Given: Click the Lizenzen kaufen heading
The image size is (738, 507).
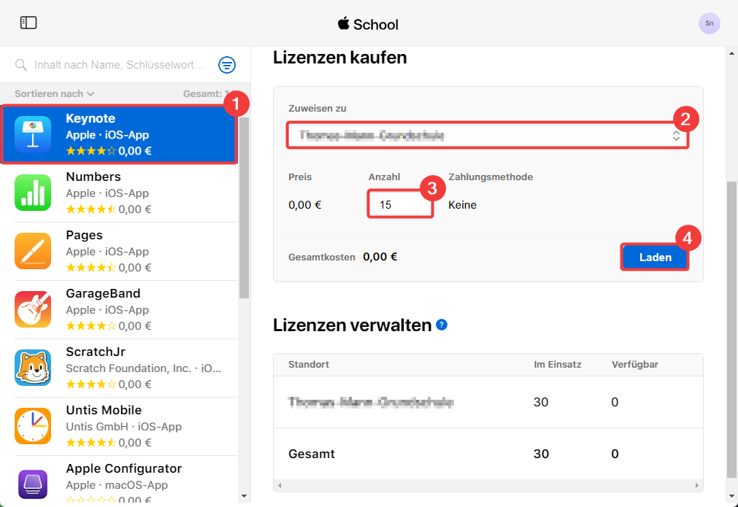Looking at the screenshot, I should [x=340, y=58].
